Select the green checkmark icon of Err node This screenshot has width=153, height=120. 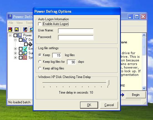click(x=25, y=49)
